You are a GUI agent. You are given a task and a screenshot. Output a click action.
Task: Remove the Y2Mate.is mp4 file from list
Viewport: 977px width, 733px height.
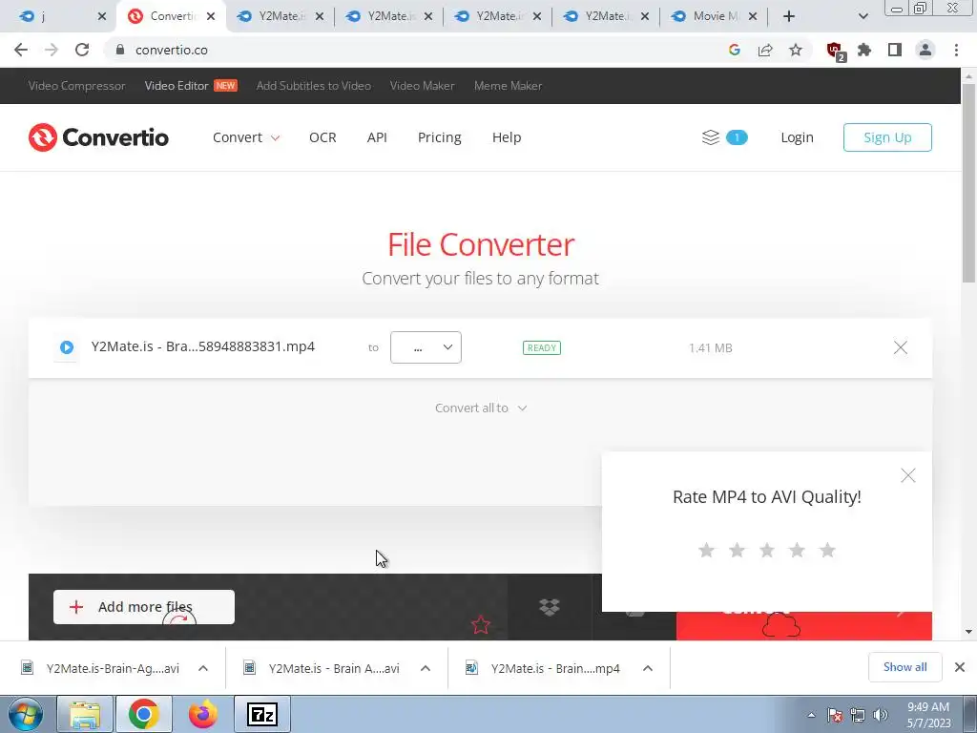901,347
